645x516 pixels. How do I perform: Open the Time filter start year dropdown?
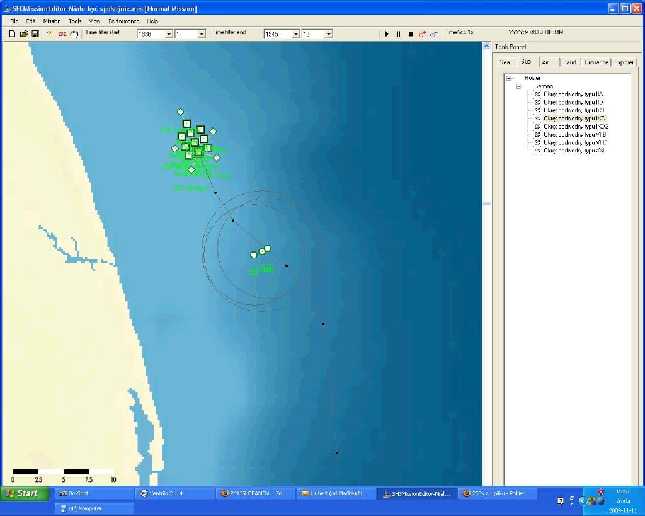coord(169,34)
